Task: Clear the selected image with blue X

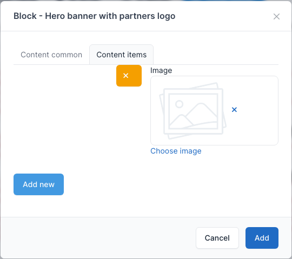Action: pos(234,110)
